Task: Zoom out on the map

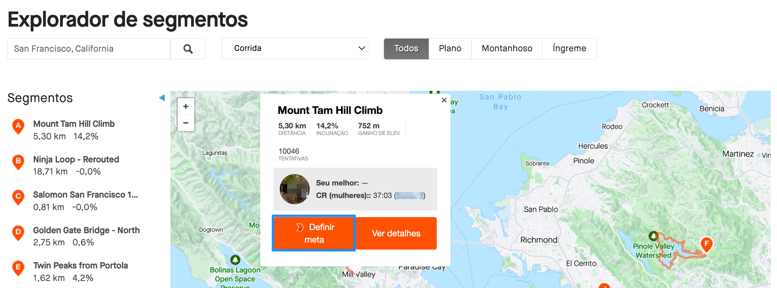Action: (x=186, y=123)
